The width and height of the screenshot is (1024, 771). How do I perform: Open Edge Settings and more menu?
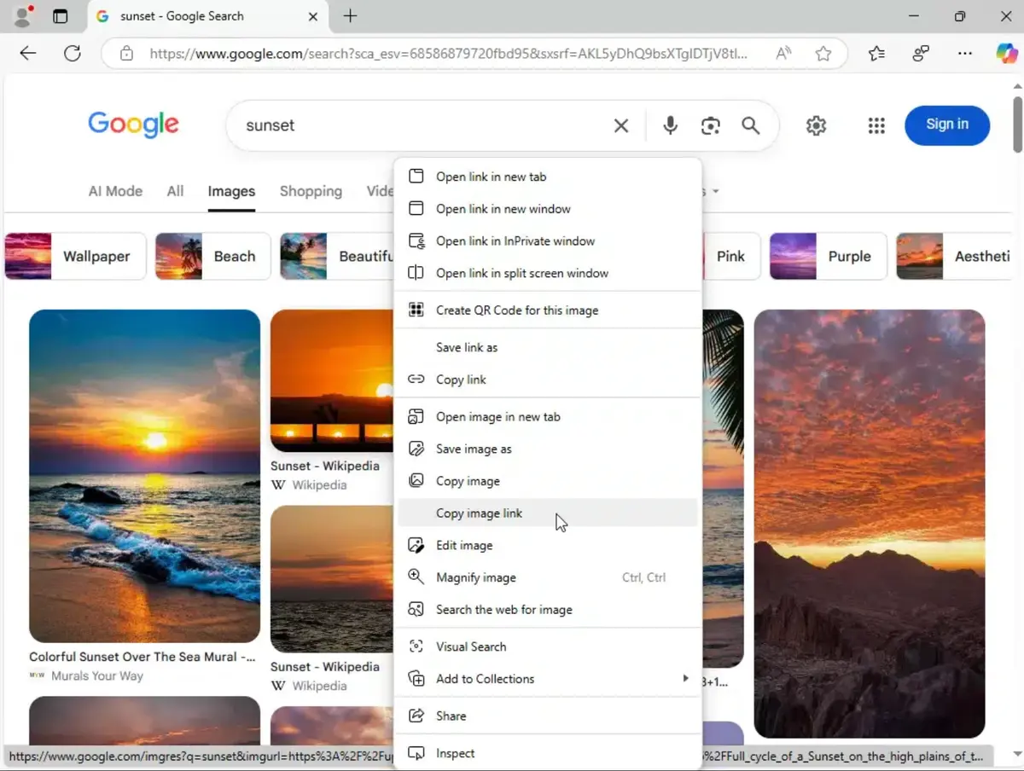click(965, 54)
